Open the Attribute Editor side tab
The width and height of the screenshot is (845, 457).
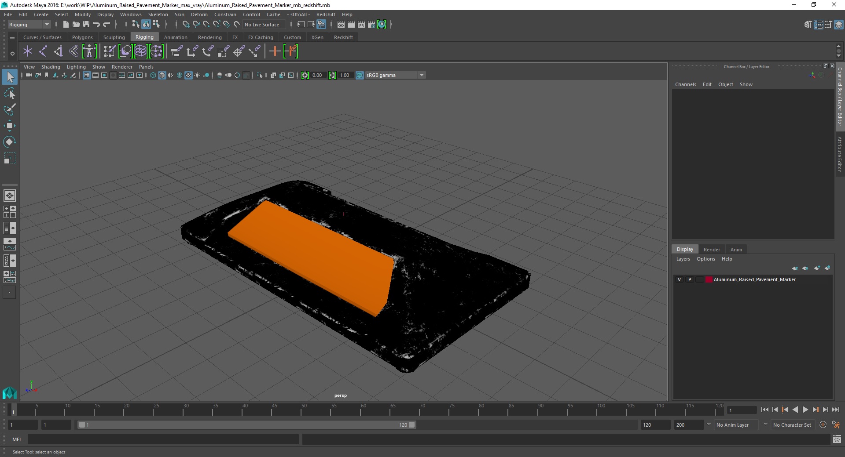click(840, 154)
